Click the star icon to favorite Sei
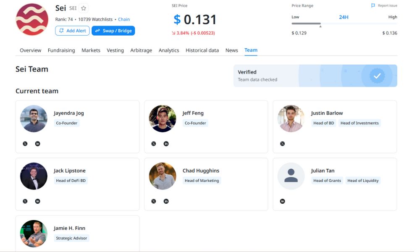Image resolution: width=420 pixels, height=252 pixels. click(84, 8)
